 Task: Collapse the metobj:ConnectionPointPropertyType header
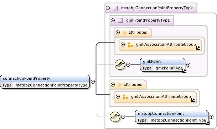tap(108, 8)
